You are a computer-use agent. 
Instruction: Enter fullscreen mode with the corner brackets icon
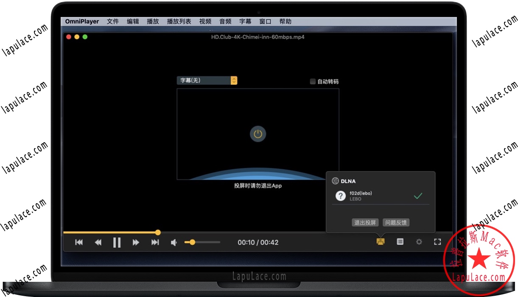click(x=437, y=241)
